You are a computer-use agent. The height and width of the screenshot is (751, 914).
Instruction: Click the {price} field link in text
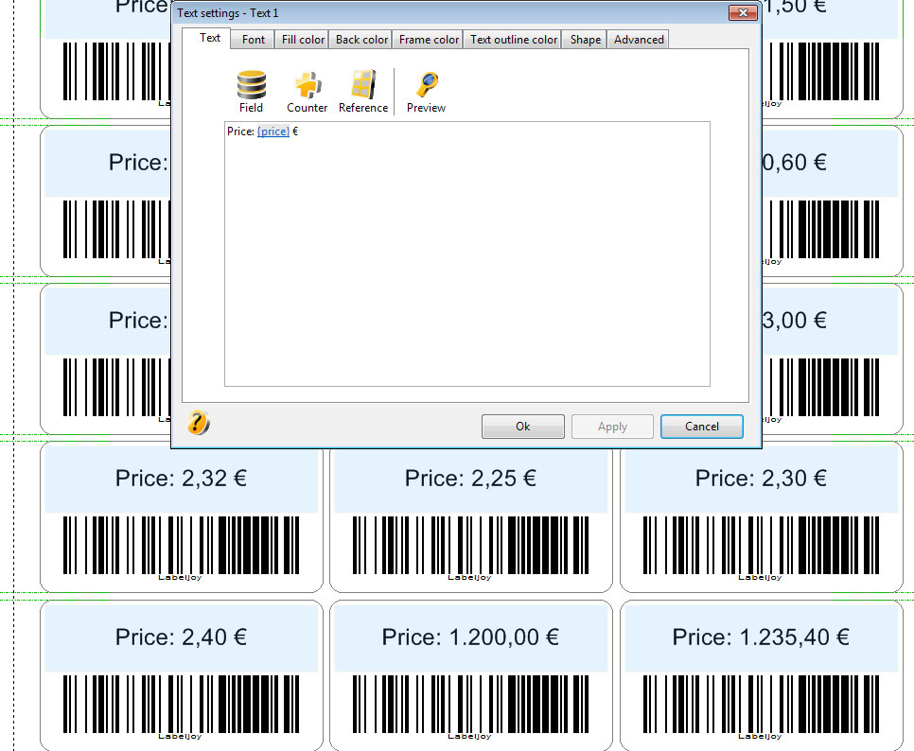[273, 131]
